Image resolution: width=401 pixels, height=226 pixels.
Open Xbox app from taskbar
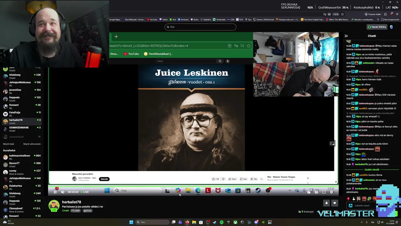[x=235, y=222]
